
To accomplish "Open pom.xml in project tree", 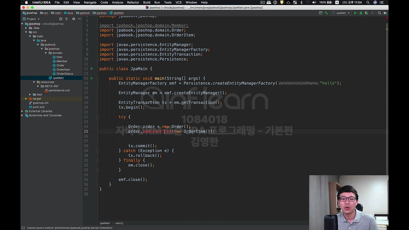I will coord(38,107).
